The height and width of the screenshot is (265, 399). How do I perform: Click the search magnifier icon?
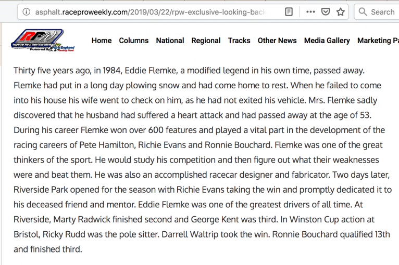pos(363,11)
